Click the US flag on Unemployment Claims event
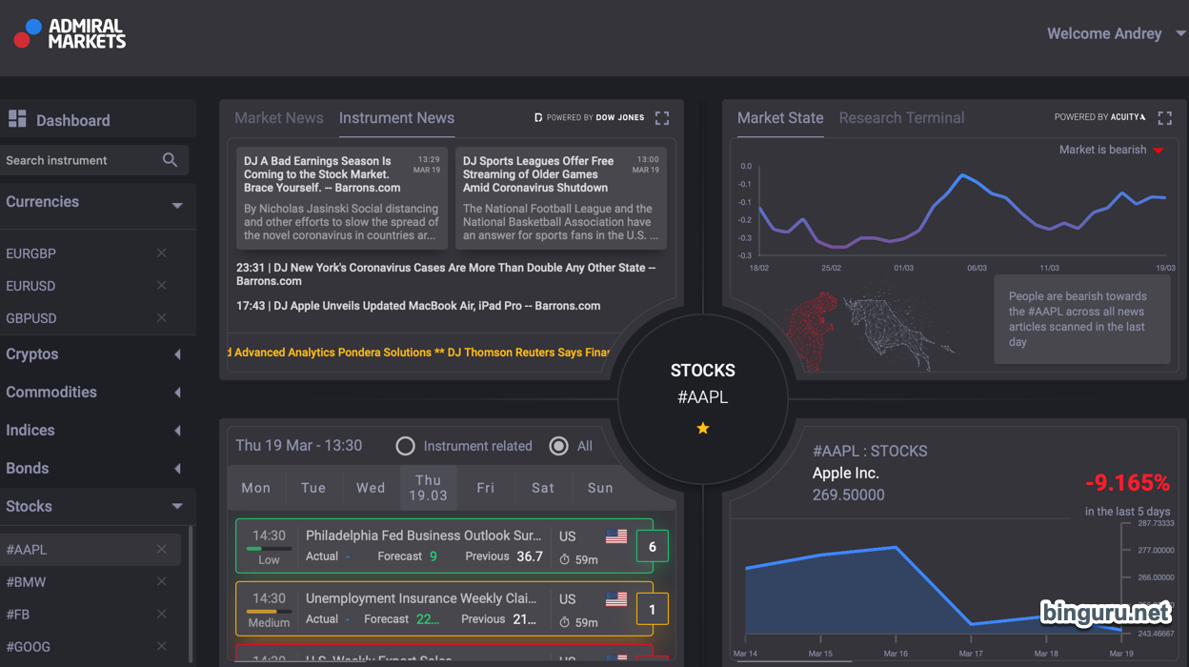The image size is (1189, 667). [x=616, y=599]
